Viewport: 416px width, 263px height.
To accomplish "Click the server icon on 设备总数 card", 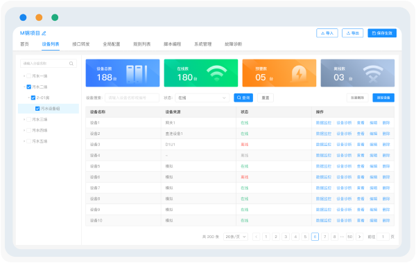I will 137,74.
